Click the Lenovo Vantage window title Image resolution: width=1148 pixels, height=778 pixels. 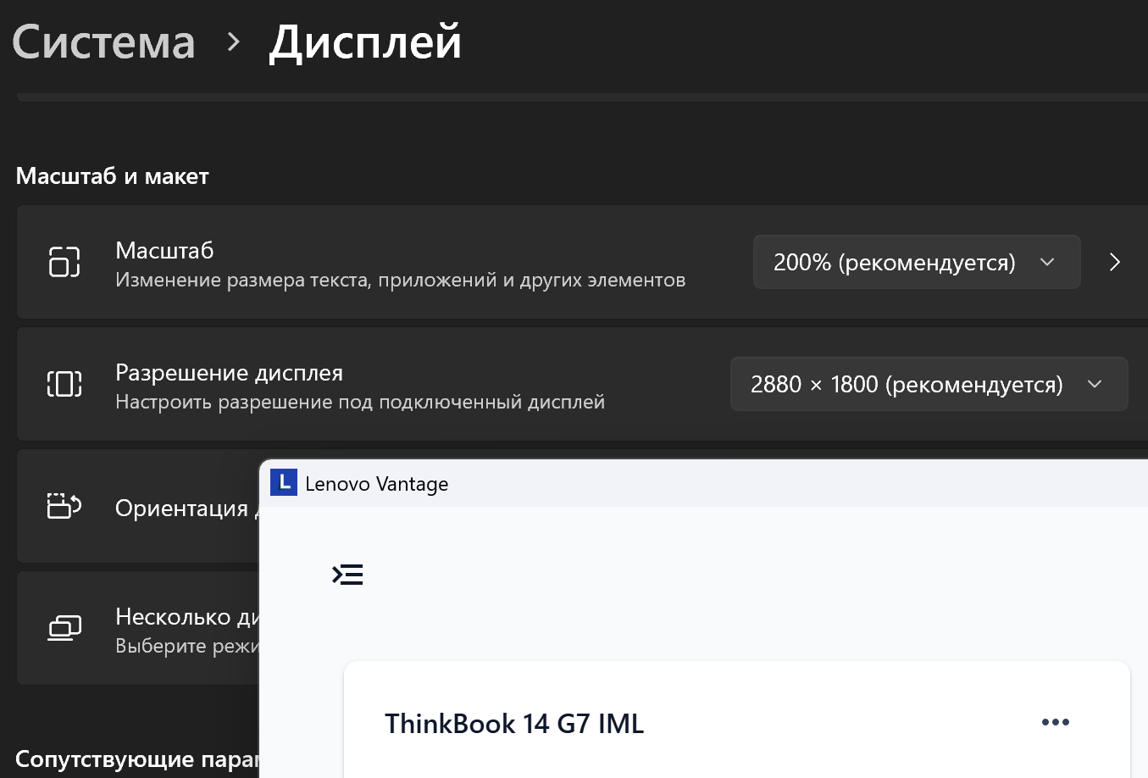[376, 484]
